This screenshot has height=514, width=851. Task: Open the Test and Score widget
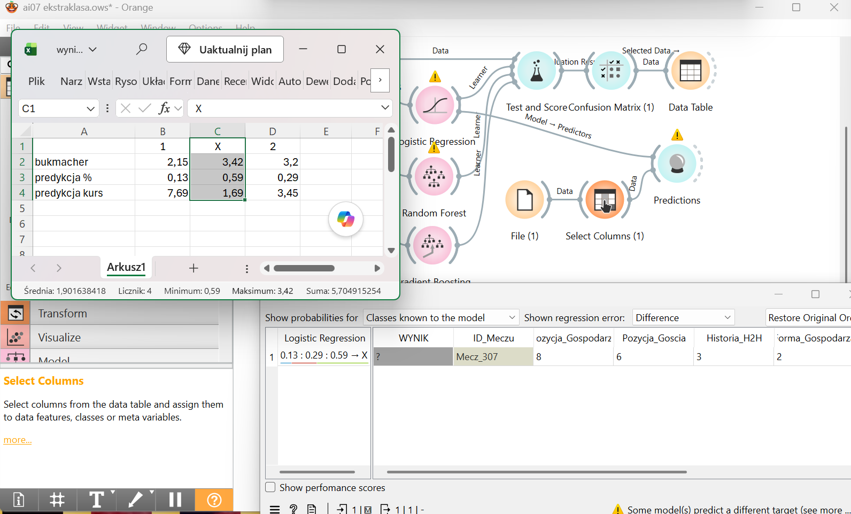click(x=536, y=71)
